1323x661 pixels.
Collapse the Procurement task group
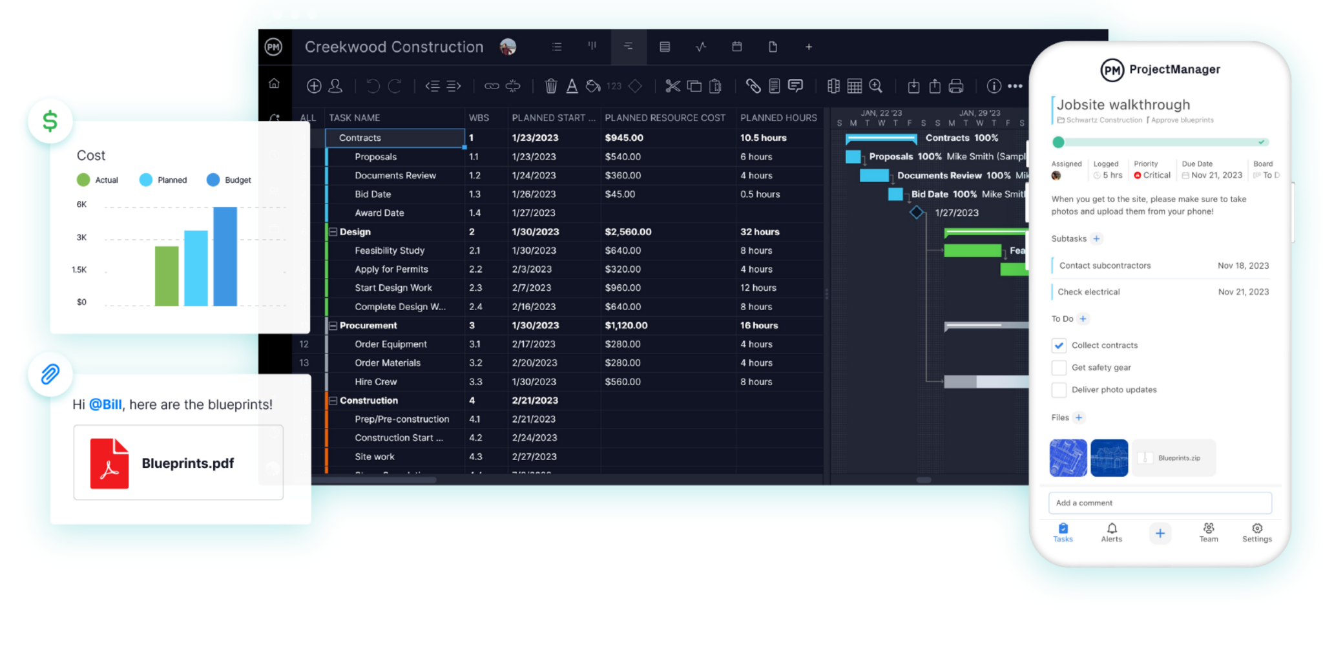pyautogui.click(x=333, y=326)
